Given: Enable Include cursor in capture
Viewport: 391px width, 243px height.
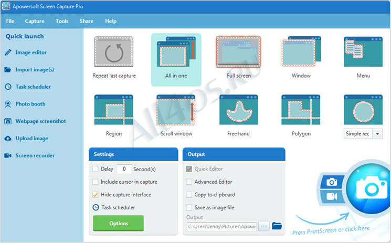Looking at the screenshot, I should click(x=95, y=182).
